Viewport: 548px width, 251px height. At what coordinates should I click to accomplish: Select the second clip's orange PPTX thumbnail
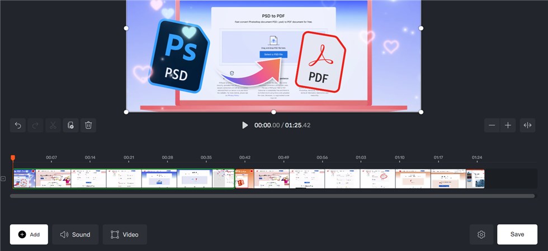pyautogui.click(x=244, y=179)
